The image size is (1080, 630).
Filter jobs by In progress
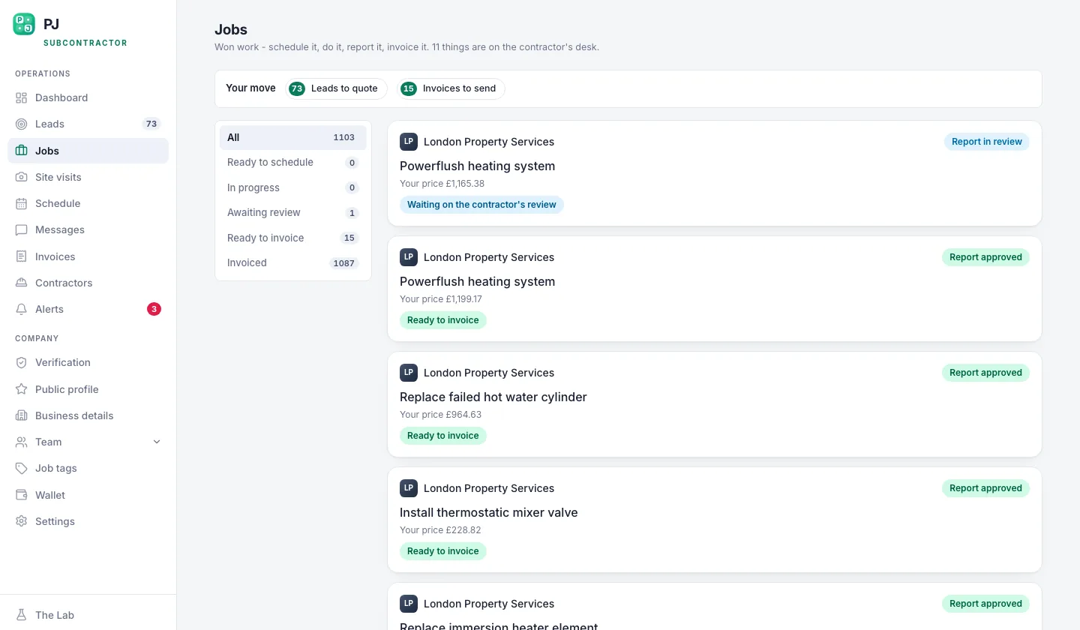[x=293, y=187]
